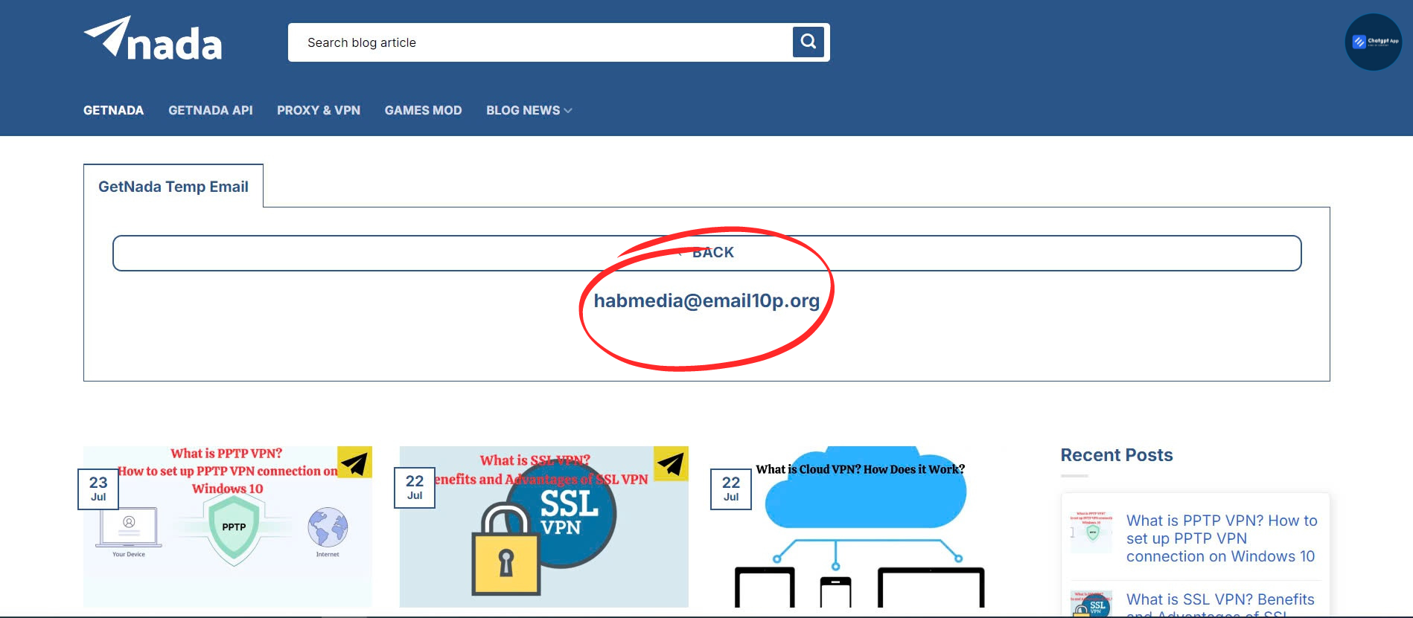Select the GetNada Temp Email tab
This screenshot has height=618, width=1413.
[173, 186]
